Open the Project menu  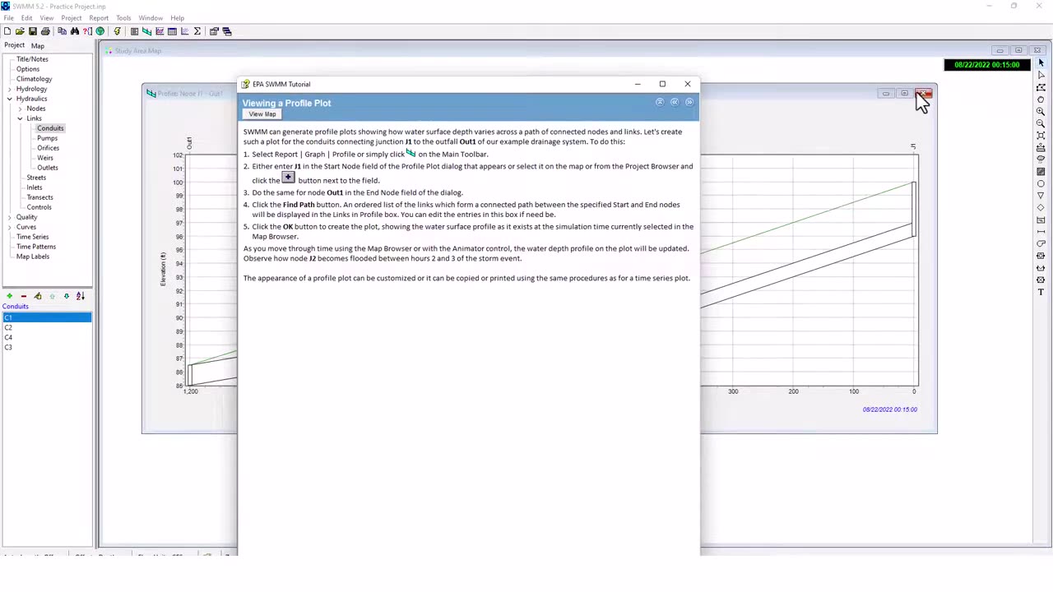click(x=72, y=17)
